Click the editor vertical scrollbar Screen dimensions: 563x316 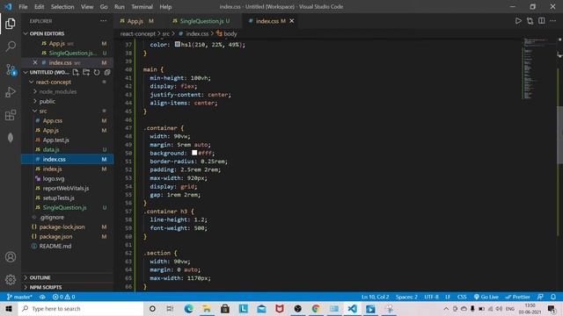[x=559, y=135]
